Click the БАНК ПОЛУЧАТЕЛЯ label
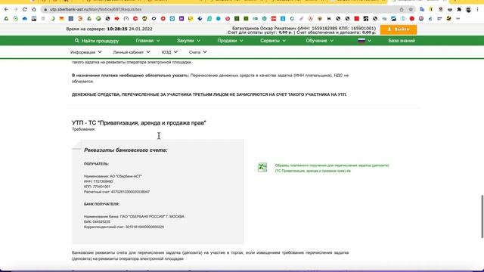484x272 pixels. (101, 204)
